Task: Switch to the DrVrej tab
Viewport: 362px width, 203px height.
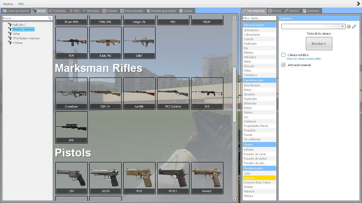Action: tap(275, 11)
